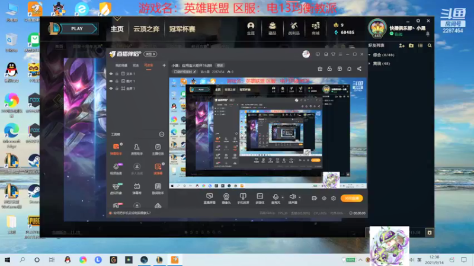The width and height of the screenshot is (474, 266).
Task: Open the taskbar clock showing 12:38
Action: click(x=434, y=259)
